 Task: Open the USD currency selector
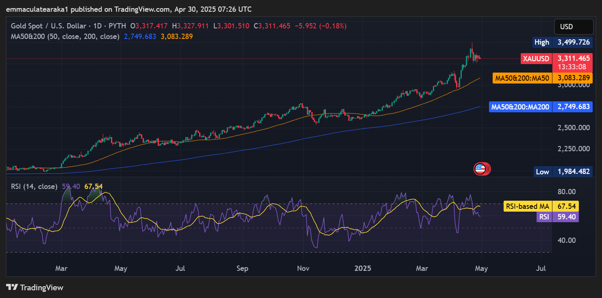573,27
